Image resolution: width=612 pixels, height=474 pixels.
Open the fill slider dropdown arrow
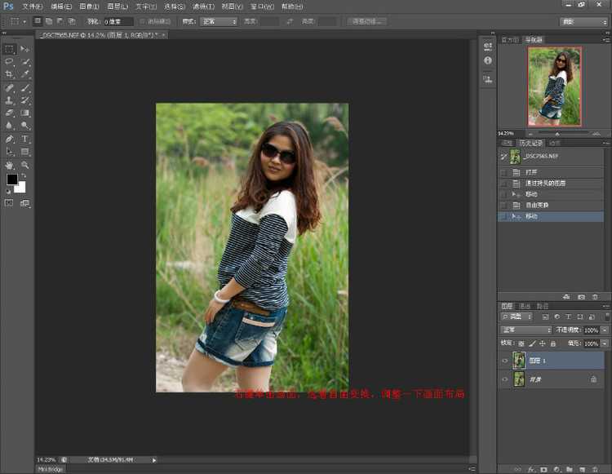(x=605, y=343)
